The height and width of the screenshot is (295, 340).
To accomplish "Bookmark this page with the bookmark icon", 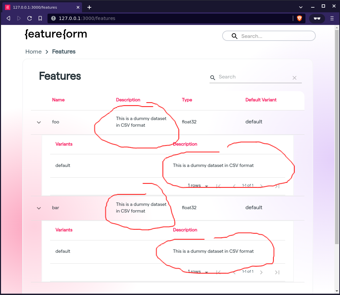I will coord(40,18).
